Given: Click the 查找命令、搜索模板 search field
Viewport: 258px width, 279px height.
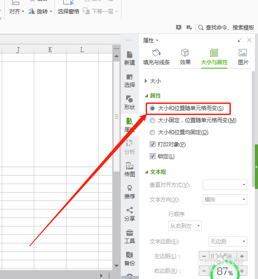Looking at the screenshot, I should 230,28.
